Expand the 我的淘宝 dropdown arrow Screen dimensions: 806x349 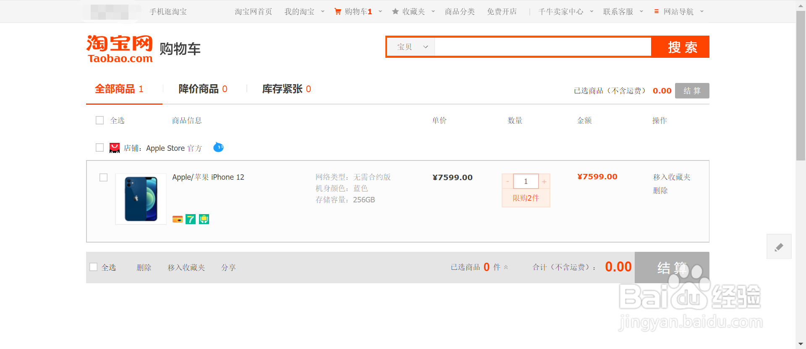click(323, 11)
